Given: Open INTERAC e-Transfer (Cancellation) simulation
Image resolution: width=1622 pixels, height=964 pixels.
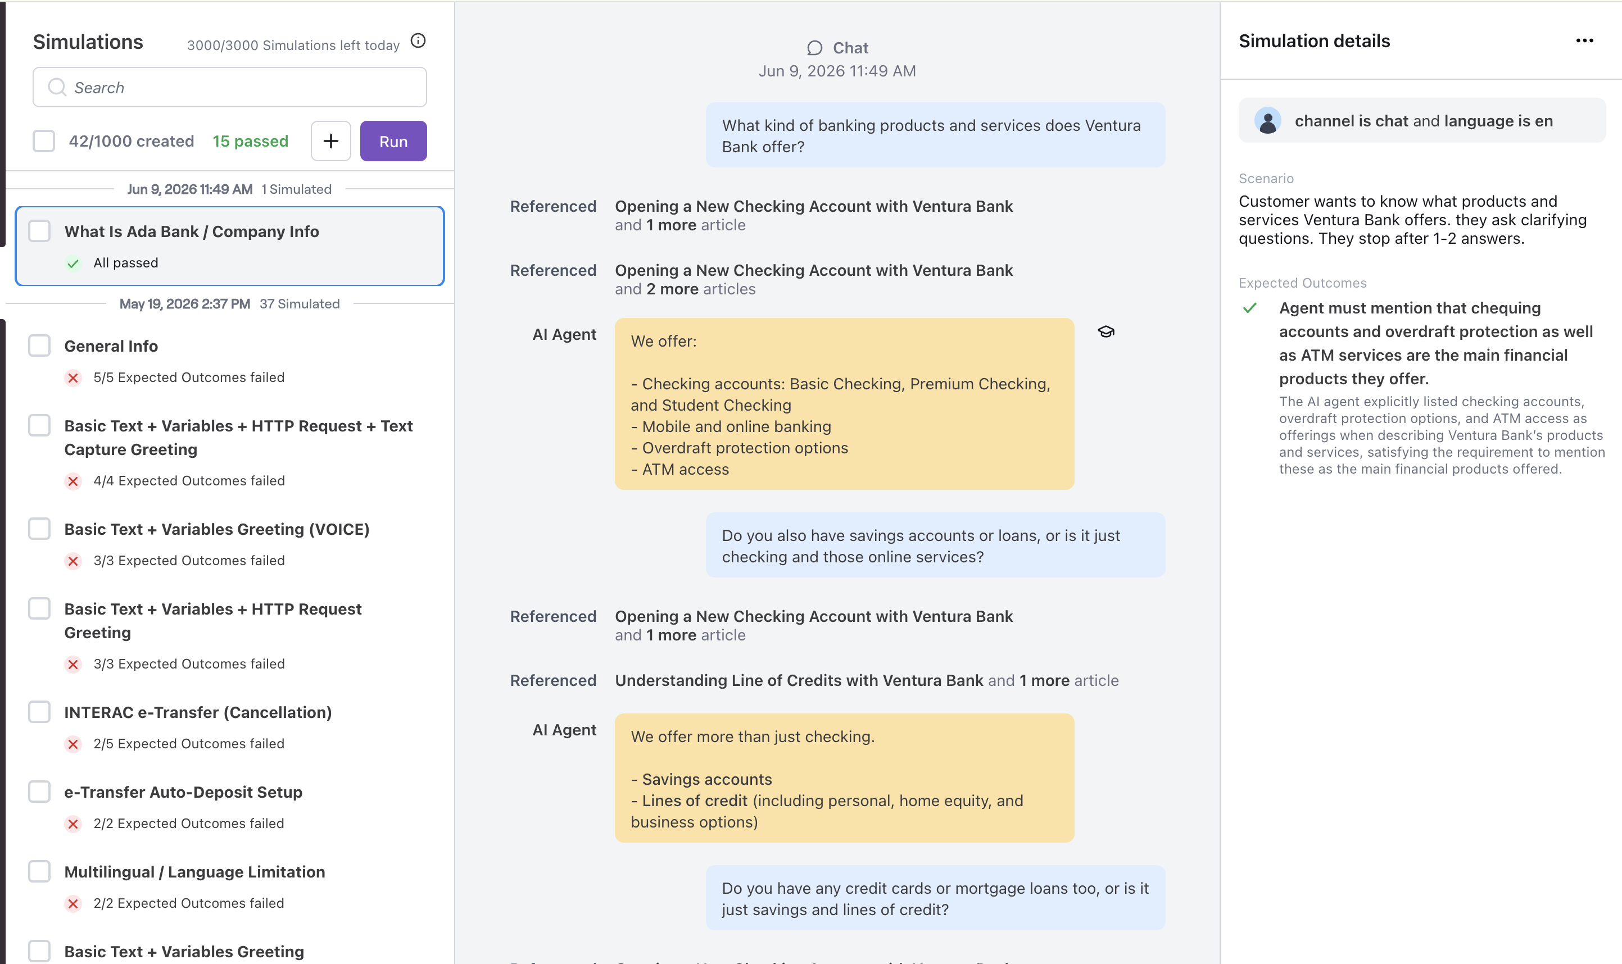Looking at the screenshot, I should click(198, 712).
